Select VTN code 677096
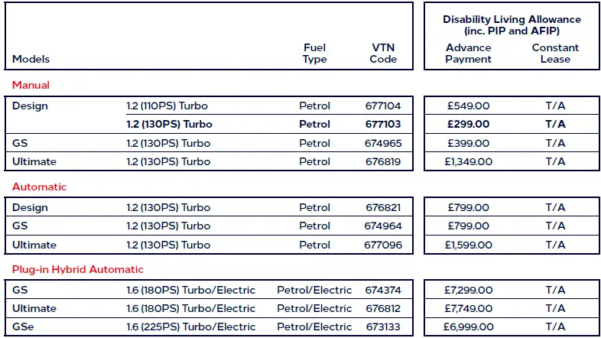The width and height of the screenshot is (601, 338). pyautogui.click(x=383, y=245)
